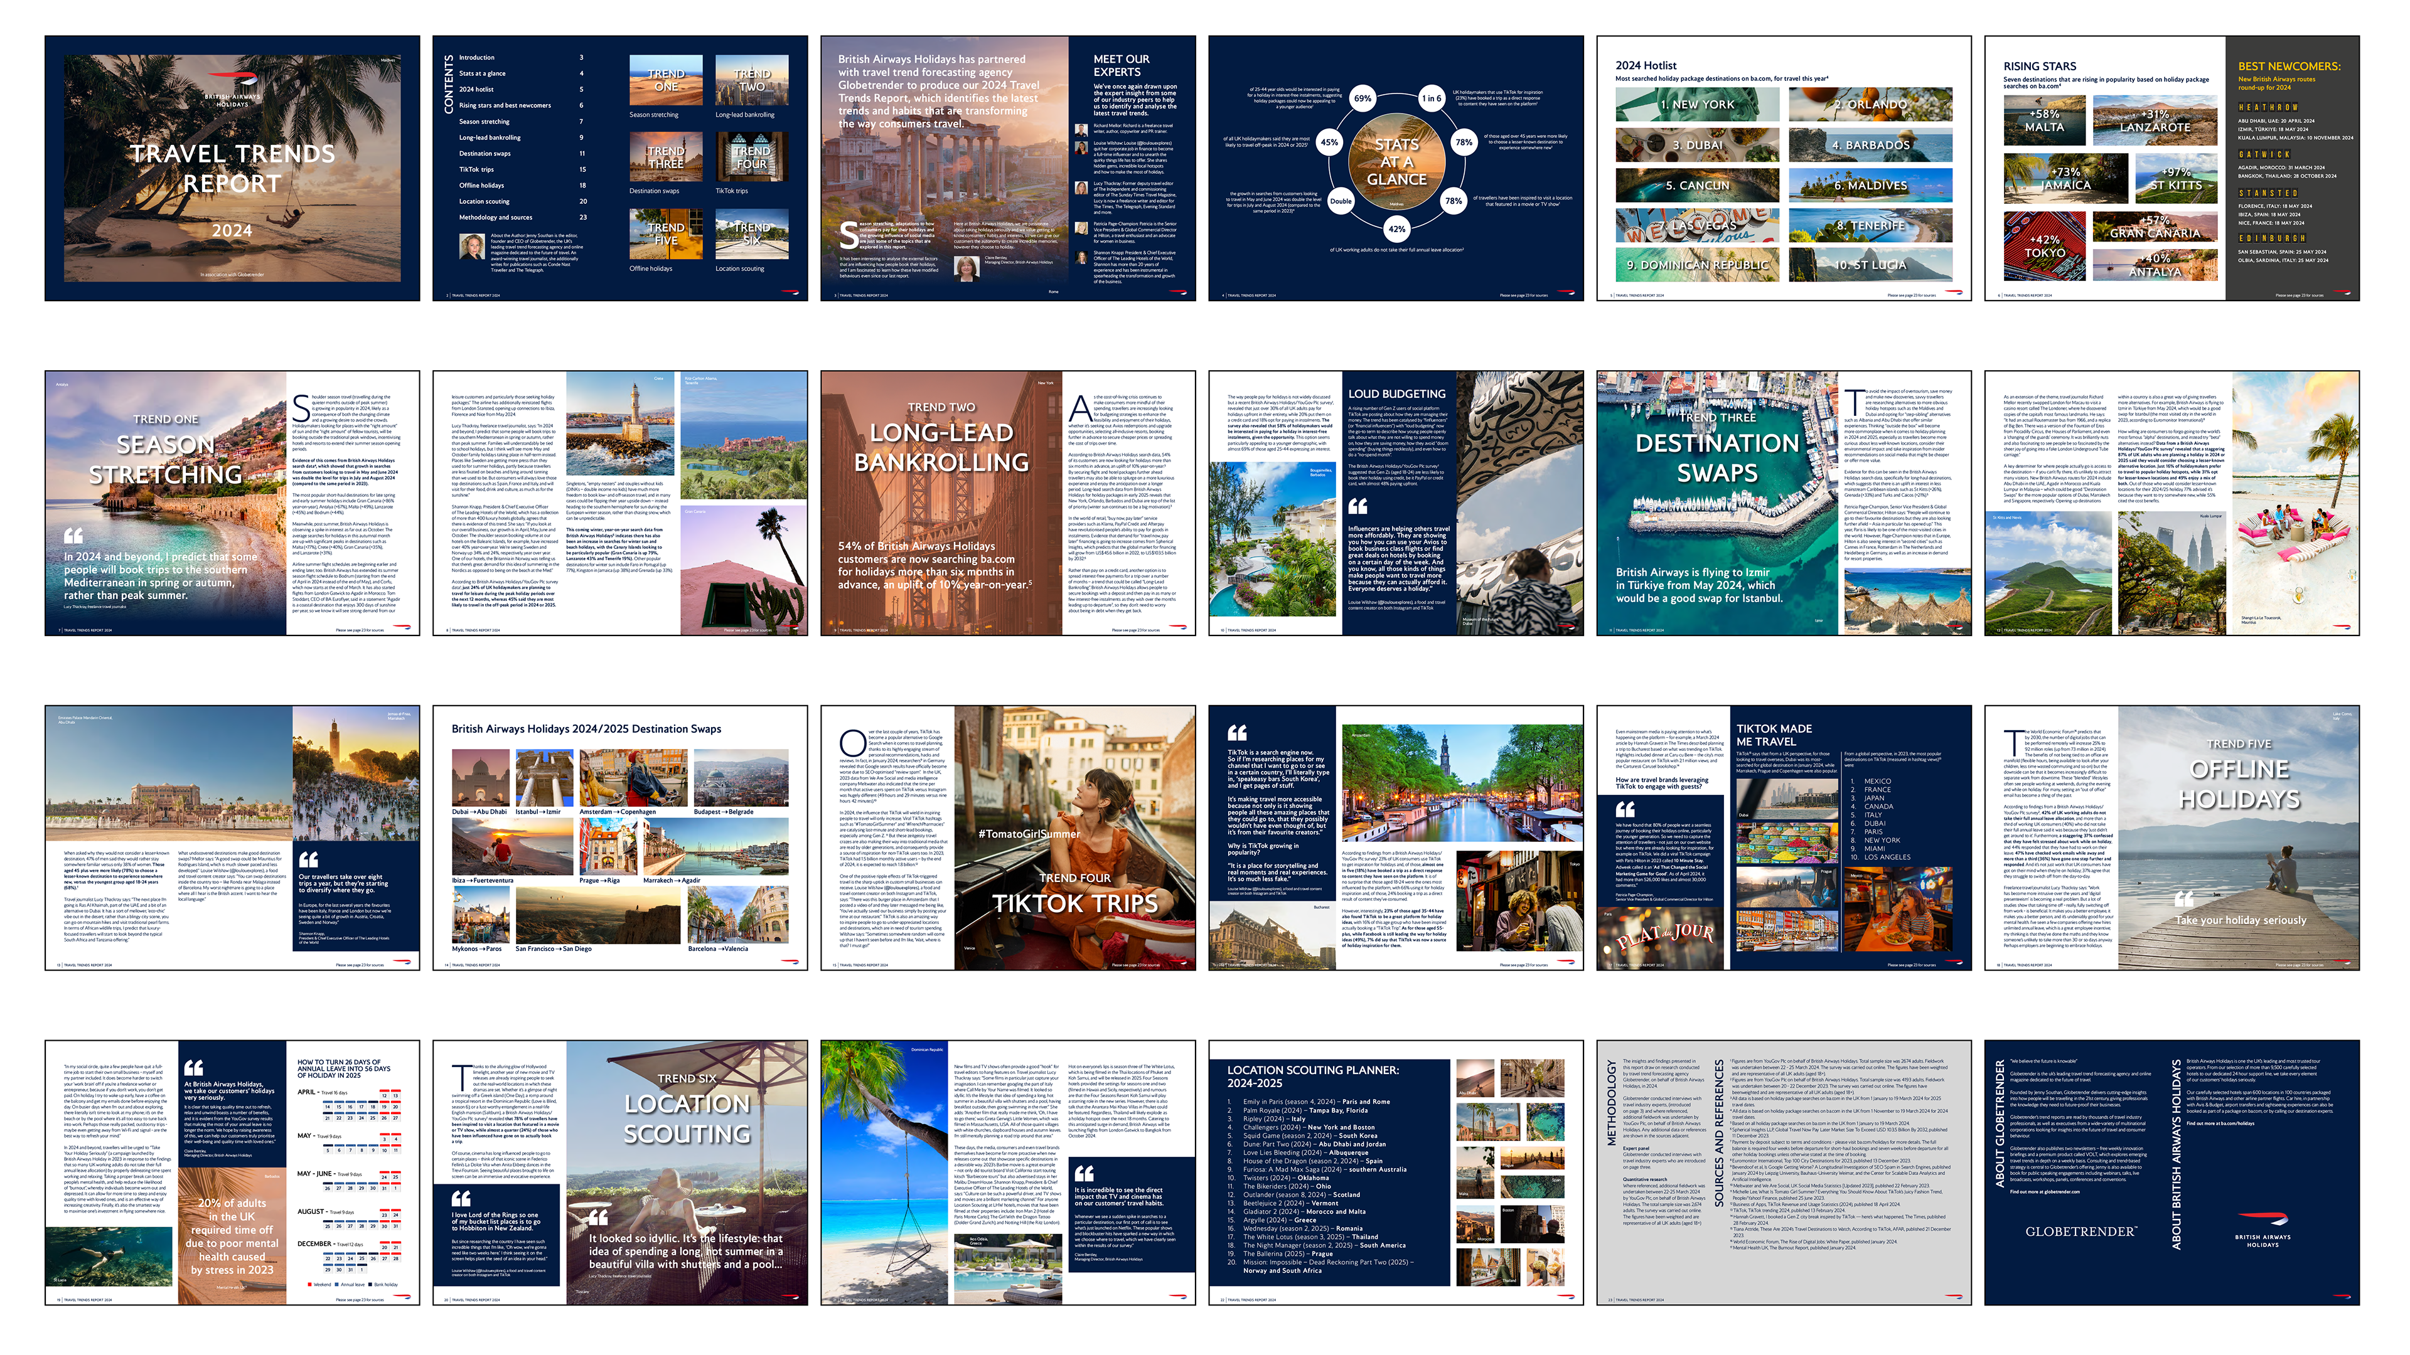Viewport: 2410px width, 1355px height.
Task: Click the '8. TENERIFE' hotlist tile
Action: (x=1870, y=225)
